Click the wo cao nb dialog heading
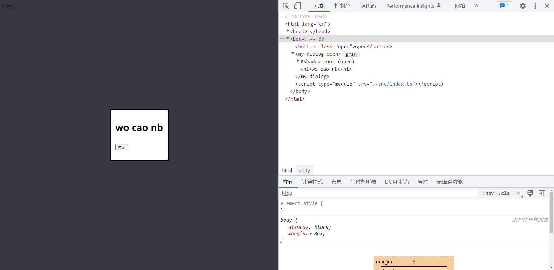This screenshot has height=270, width=554. [x=139, y=128]
